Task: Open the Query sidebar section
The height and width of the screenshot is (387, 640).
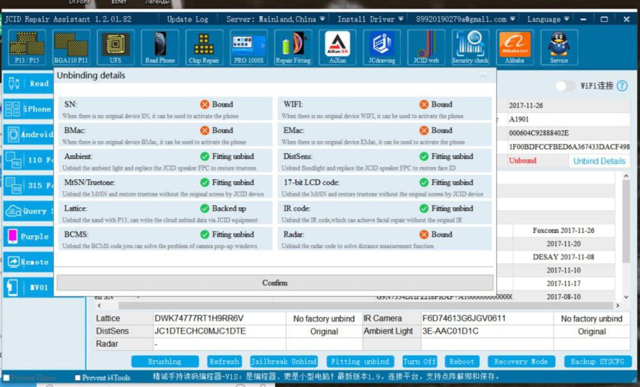Action: pyautogui.click(x=29, y=211)
